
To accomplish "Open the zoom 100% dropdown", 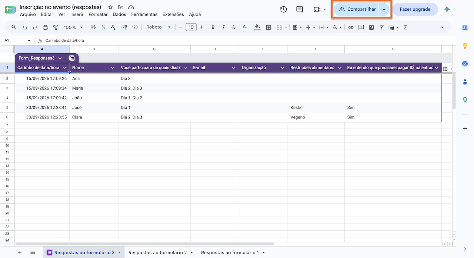I will (x=73, y=27).
